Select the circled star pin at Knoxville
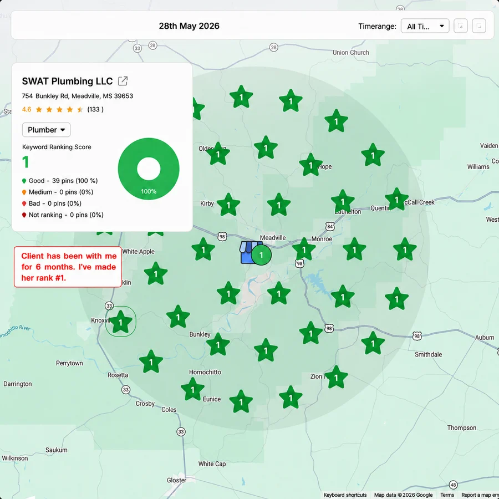This screenshot has height=499, width=499. coord(121,322)
